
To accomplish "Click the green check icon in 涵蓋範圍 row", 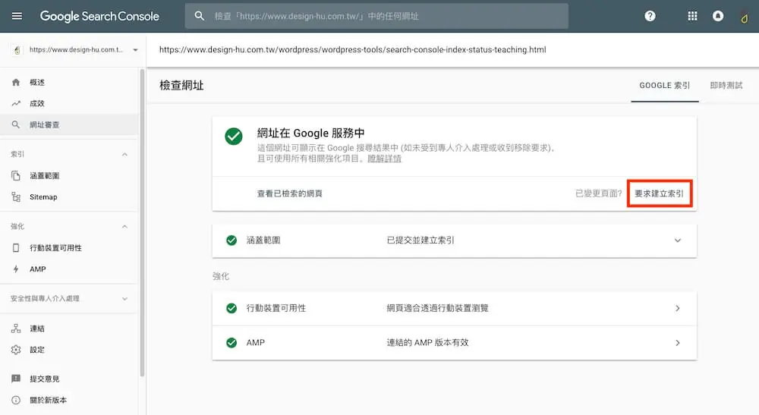I will pos(231,241).
